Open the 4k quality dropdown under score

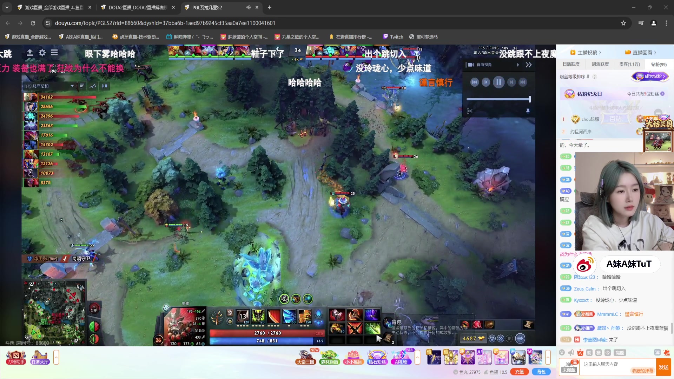click(298, 59)
